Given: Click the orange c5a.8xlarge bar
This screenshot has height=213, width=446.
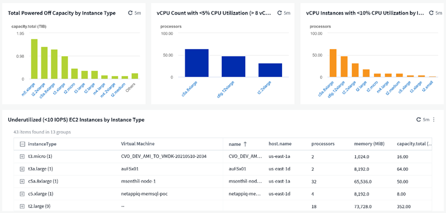Looking at the screenshot, I should (333, 63).
